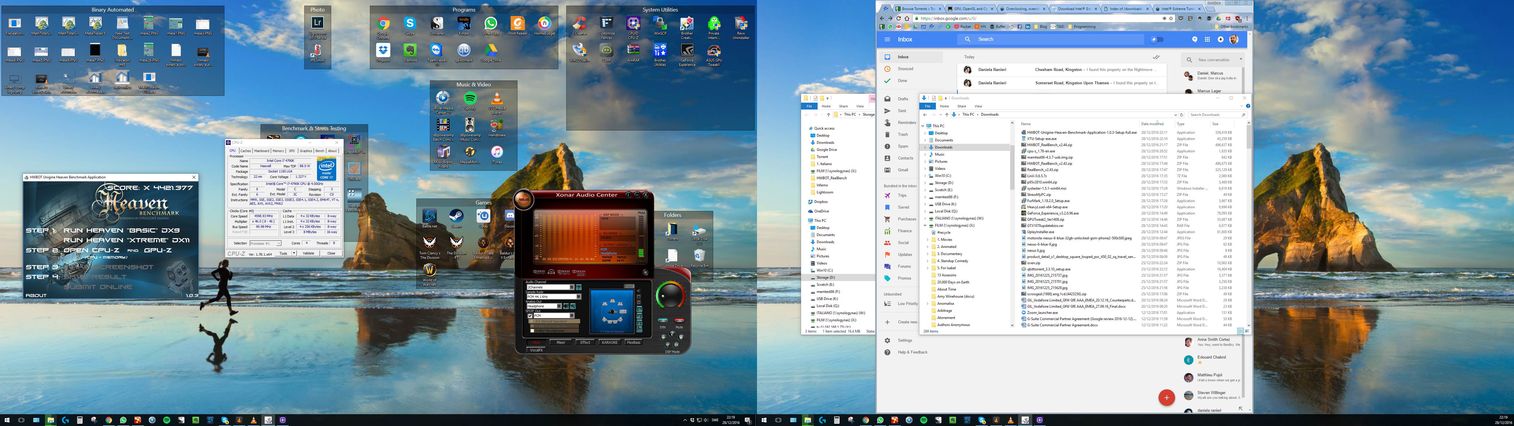Viewport: 1514px width, 426px height.
Task: Click the Inbox Search field
Action: [x=1050, y=39]
